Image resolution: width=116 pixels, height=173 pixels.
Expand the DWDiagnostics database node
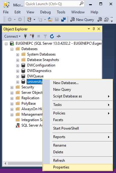[x=18, y=71]
